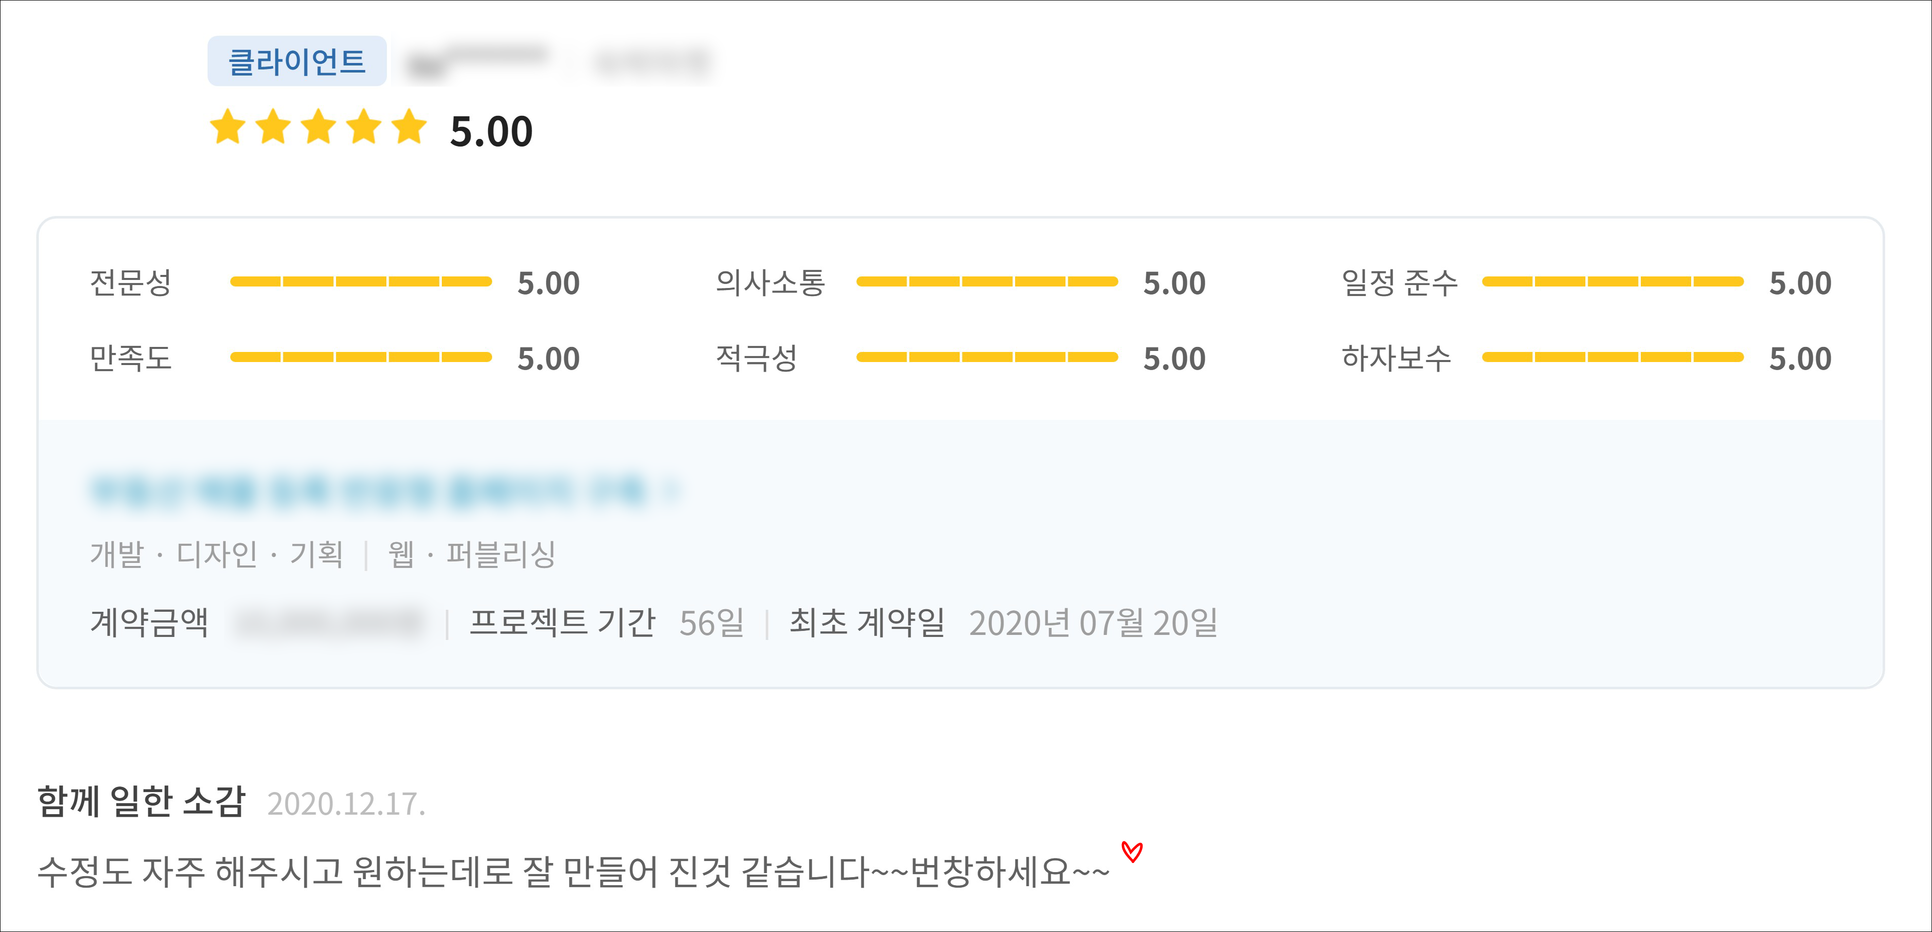Image resolution: width=1932 pixels, height=932 pixels.
Task: Click the red heart icon after review
Action: click(x=1132, y=852)
